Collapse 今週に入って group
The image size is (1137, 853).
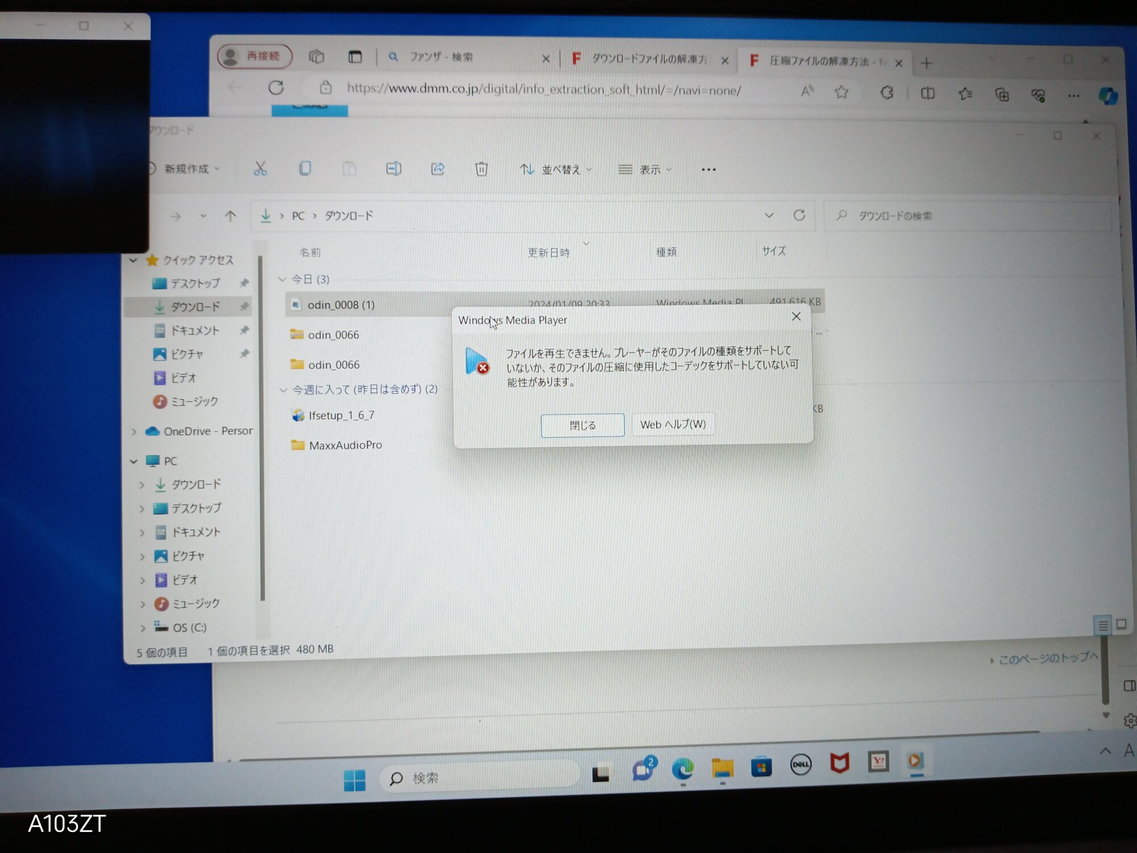point(283,390)
